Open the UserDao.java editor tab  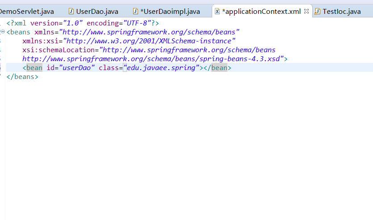[97, 12]
